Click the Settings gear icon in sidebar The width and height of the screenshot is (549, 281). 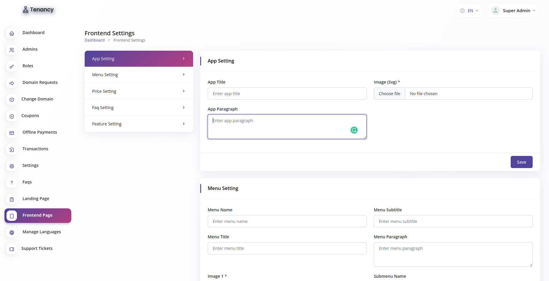coord(12,166)
